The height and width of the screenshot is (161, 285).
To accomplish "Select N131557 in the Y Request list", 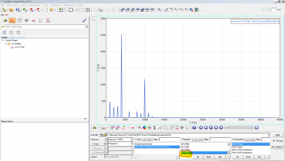I will click(204, 147).
